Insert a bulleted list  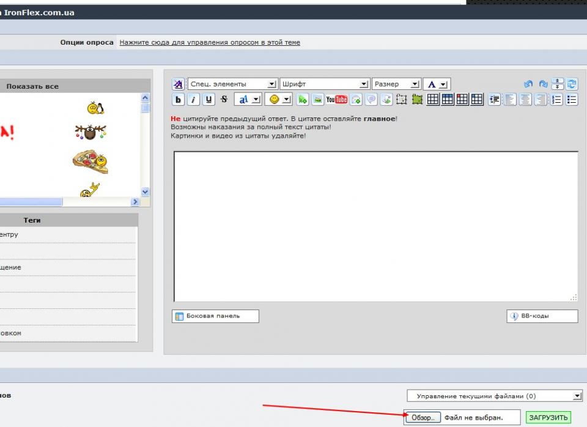pyautogui.click(x=572, y=100)
